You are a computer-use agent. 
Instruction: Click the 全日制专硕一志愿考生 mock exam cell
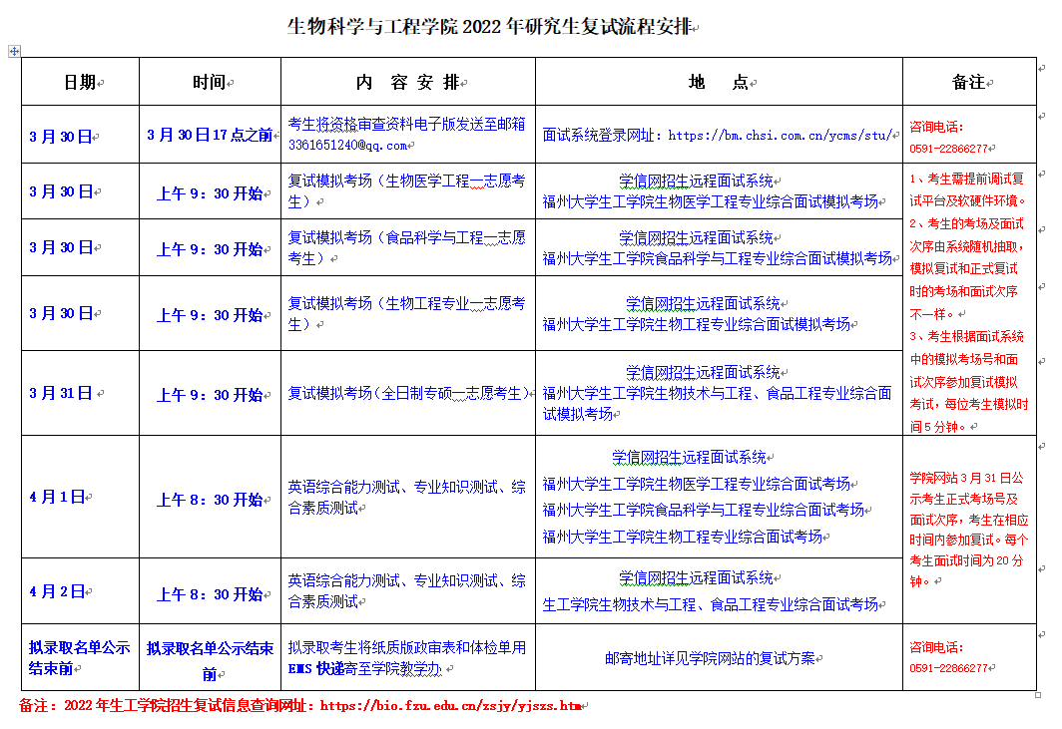(x=407, y=393)
